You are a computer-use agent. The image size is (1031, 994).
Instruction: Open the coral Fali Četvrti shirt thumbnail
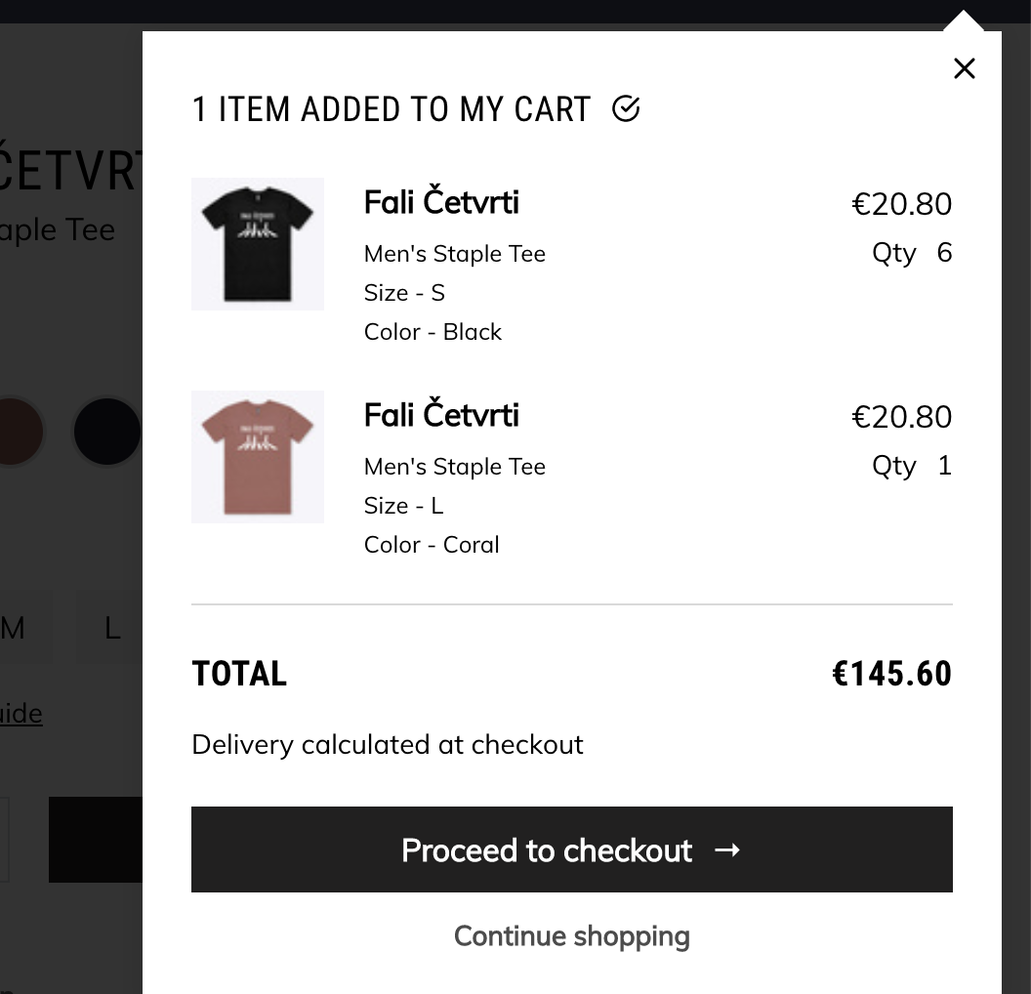click(x=257, y=456)
